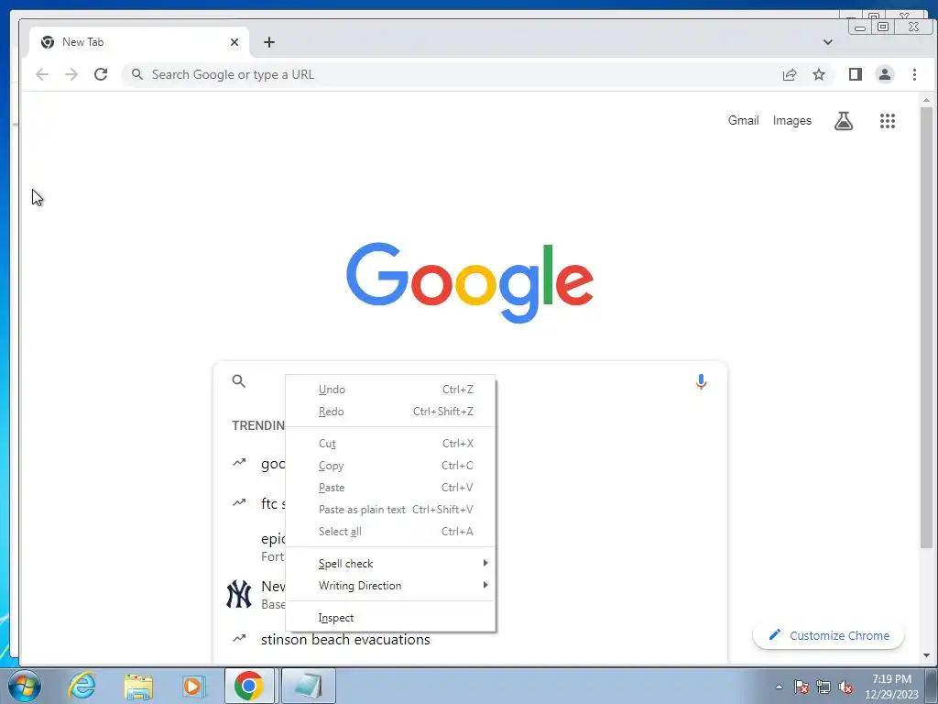
Task: Click the Chrome taskbar icon
Action: (x=249, y=686)
